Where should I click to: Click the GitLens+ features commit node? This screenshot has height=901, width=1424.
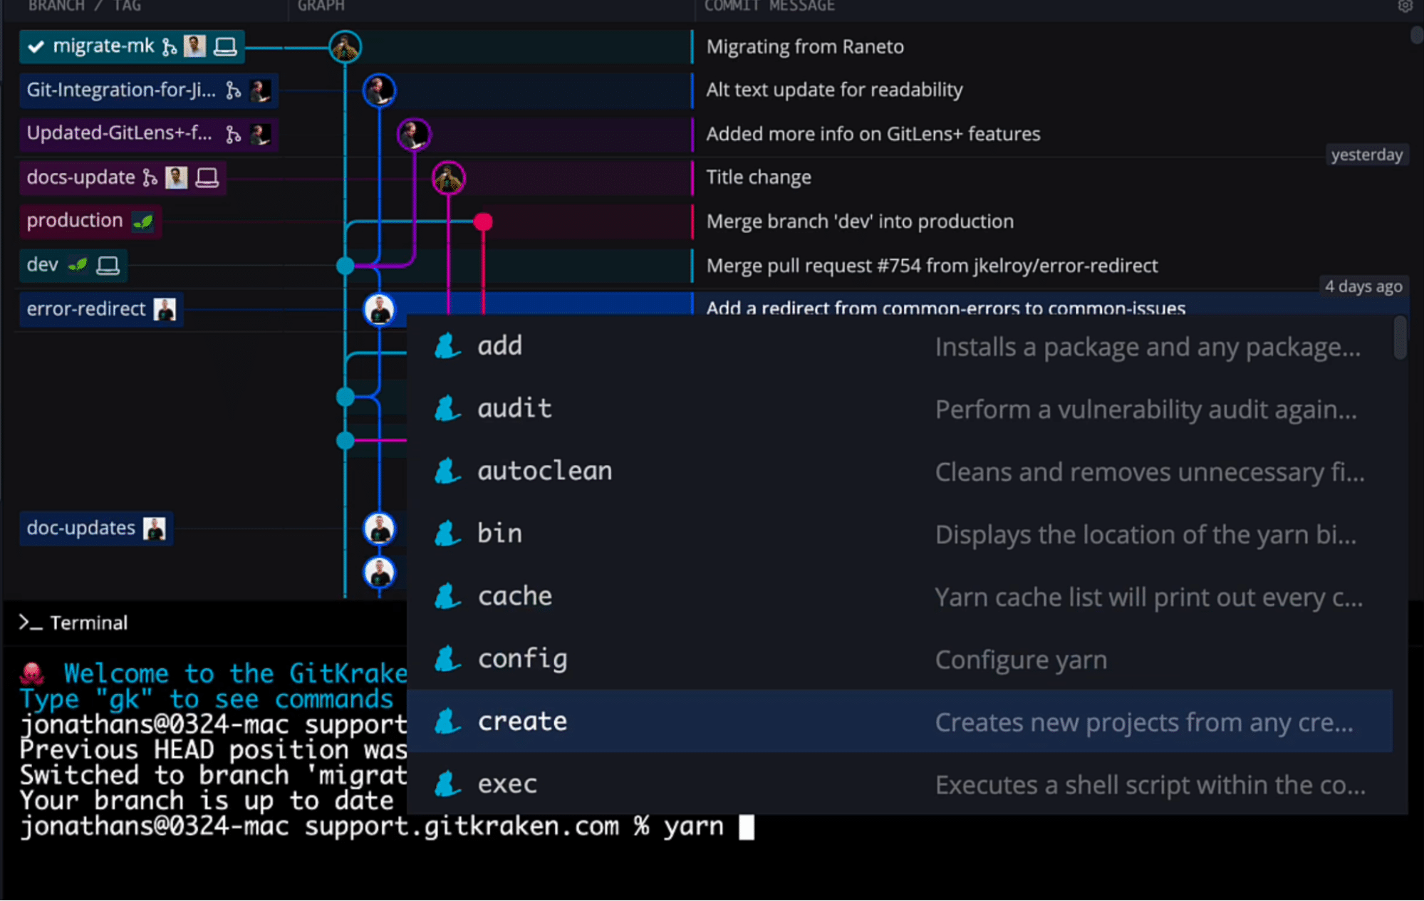point(414,135)
